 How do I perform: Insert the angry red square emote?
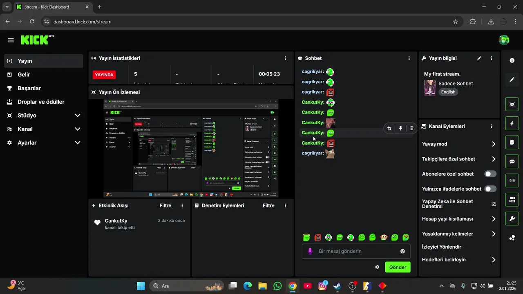point(317,237)
